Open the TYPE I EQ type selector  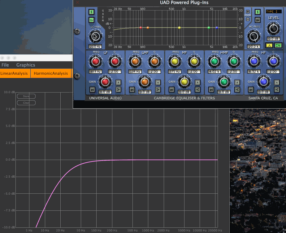tap(273, 11)
